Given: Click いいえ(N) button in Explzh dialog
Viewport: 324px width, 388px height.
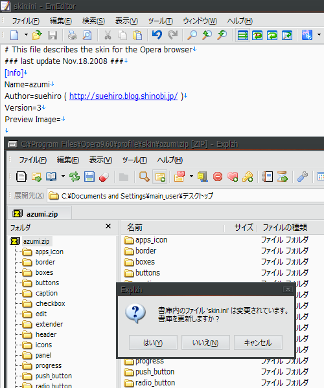Looking at the screenshot, I should click(205, 343).
